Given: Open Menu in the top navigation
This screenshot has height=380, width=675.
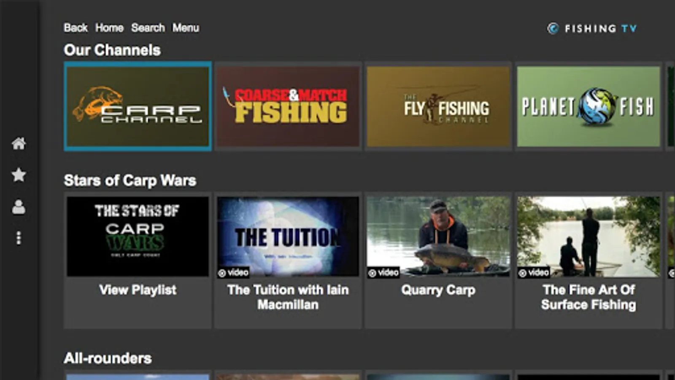Looking at the screenshot, I should [x=186, y=28].
